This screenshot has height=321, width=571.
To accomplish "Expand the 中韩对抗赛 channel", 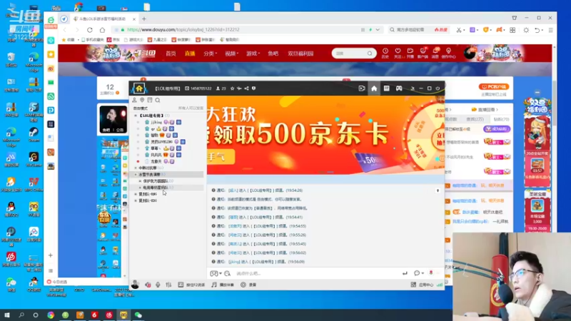I will point(136,168).
